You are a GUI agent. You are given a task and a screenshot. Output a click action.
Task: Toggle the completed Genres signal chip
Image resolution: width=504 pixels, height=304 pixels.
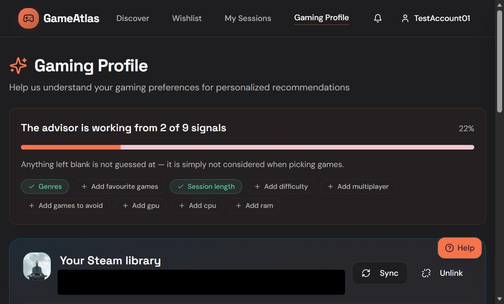pos(45,187)
